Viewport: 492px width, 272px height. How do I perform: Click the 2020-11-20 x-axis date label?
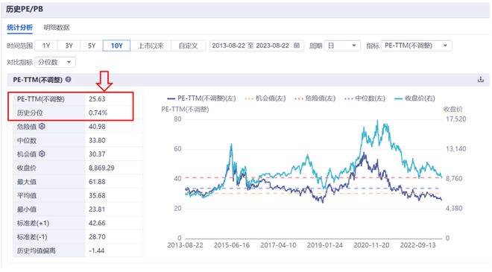371,245
